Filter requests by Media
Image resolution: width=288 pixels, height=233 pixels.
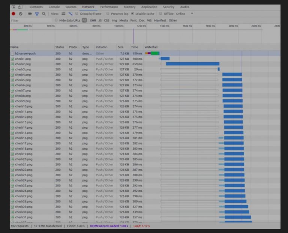click(124, 21)
